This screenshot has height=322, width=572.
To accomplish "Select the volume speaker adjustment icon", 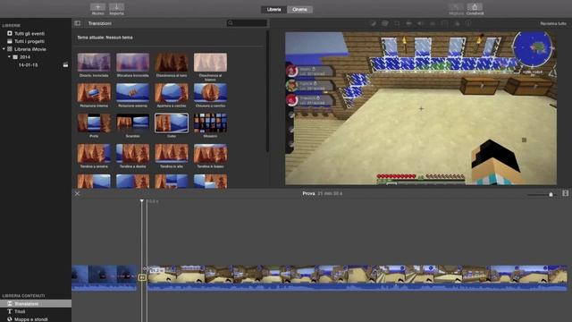I will tap(421, 23).
